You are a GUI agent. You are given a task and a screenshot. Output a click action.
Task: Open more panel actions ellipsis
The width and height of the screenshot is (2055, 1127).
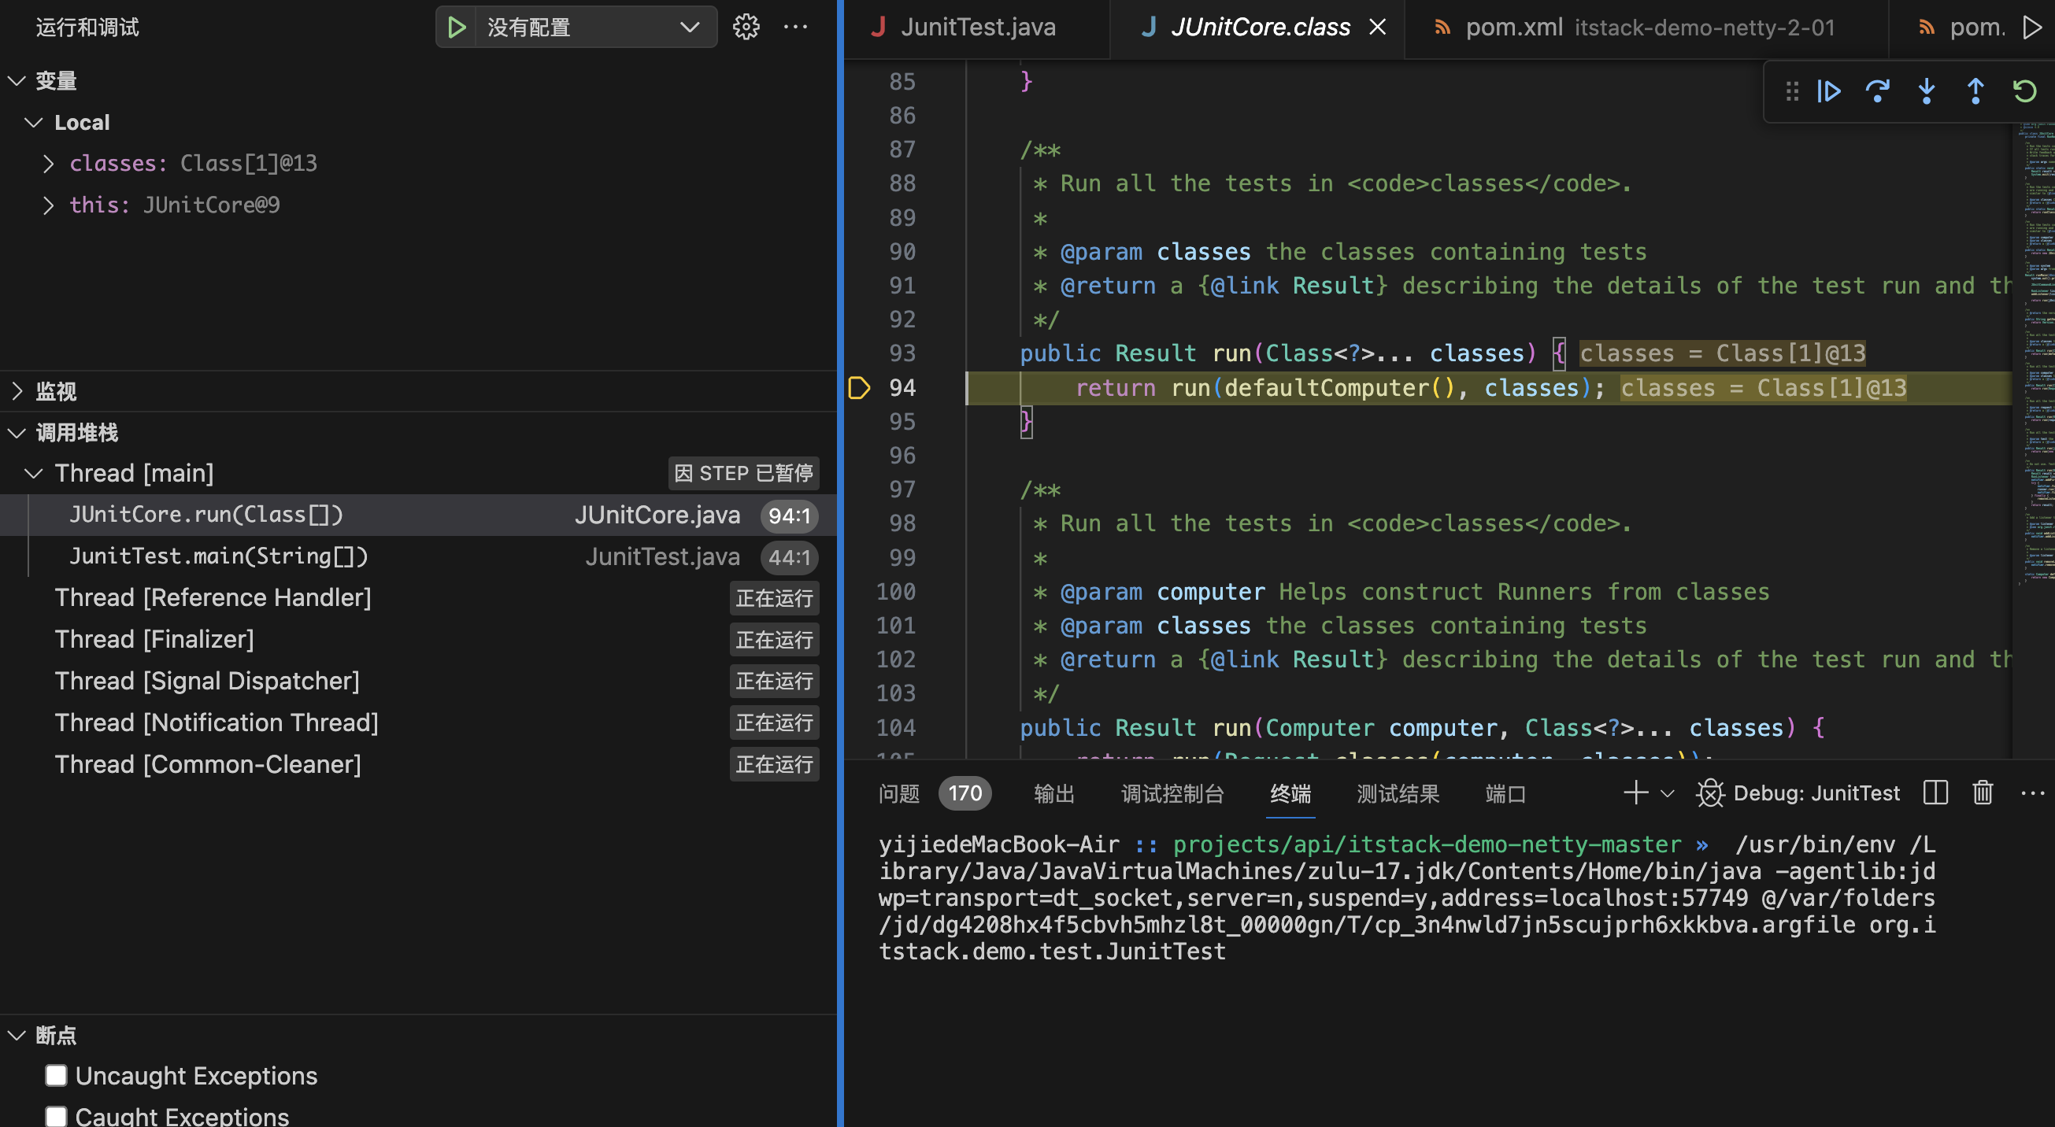coord(2033,793)
